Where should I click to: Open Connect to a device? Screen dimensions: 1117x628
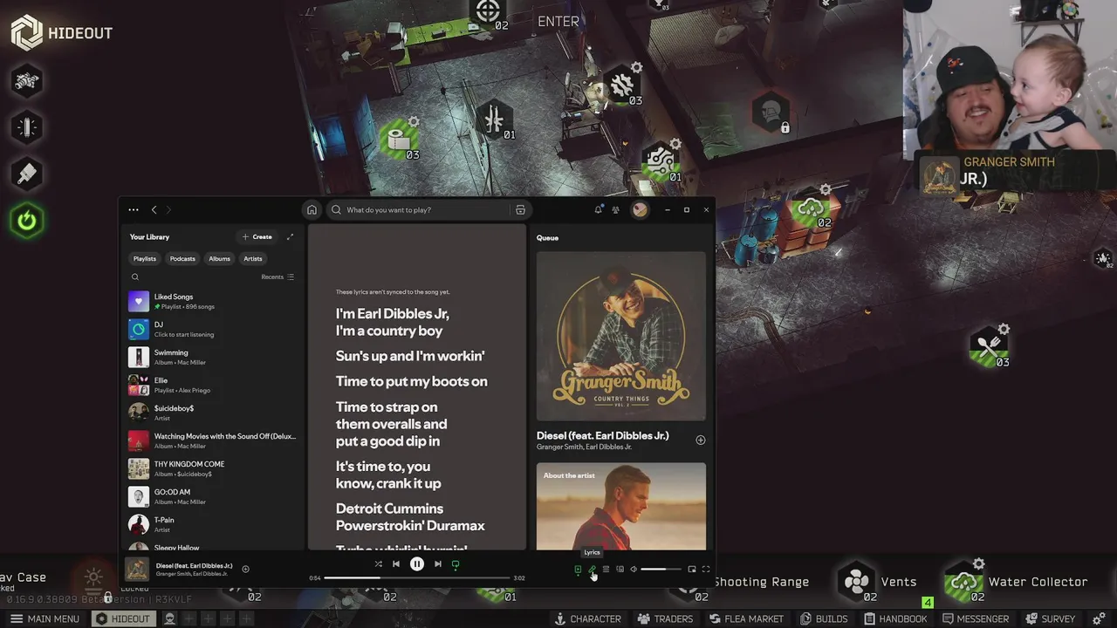(620, 570)
